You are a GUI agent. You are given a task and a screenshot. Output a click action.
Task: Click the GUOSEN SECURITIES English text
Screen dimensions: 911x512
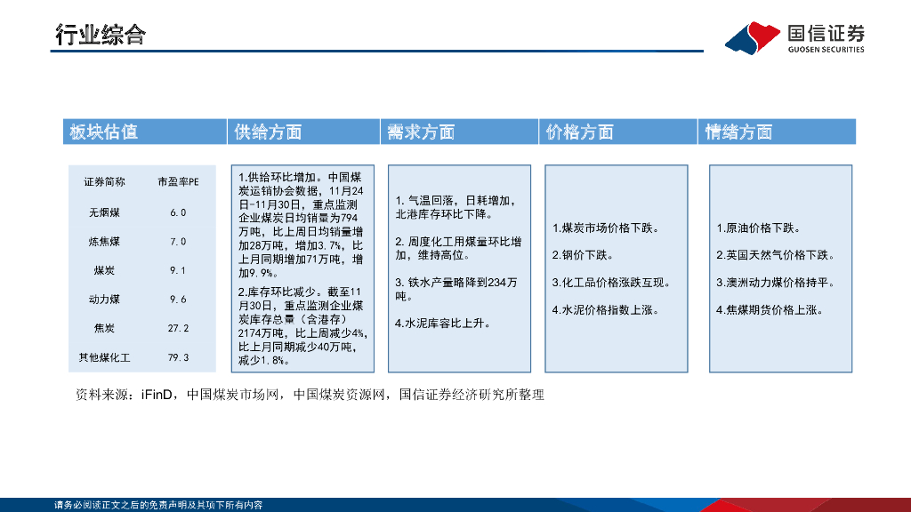tap(826, 50)
